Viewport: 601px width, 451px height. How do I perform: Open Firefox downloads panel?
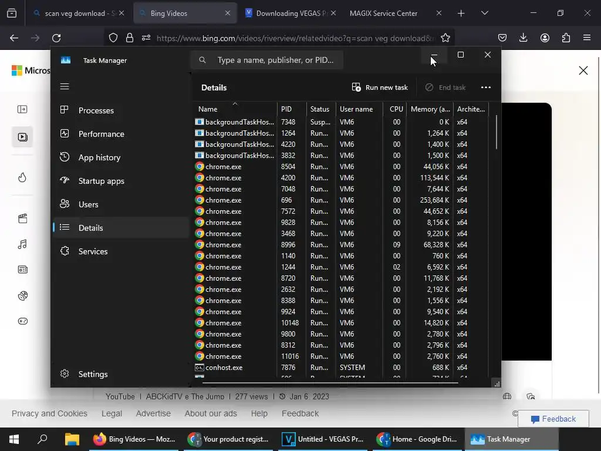click(523, 38)
